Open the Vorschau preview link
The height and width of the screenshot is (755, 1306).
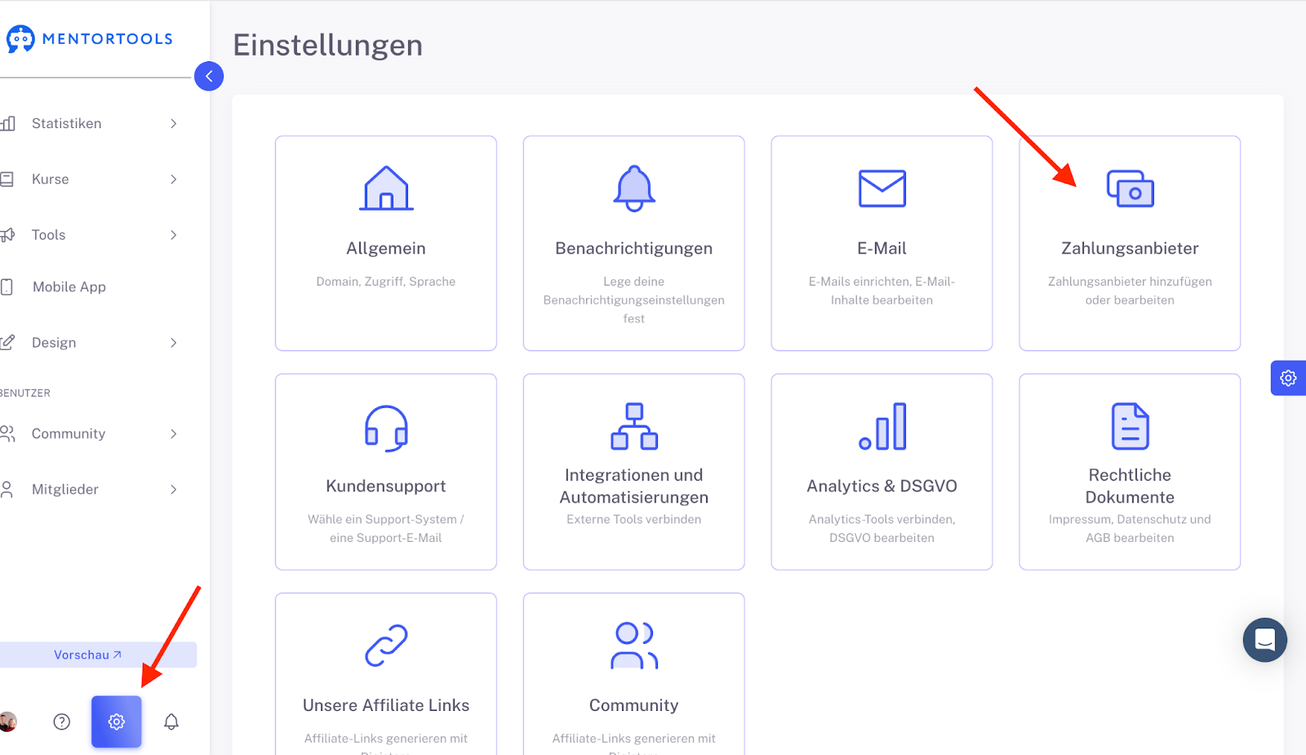pyautogui.click(x=87, y=655)
